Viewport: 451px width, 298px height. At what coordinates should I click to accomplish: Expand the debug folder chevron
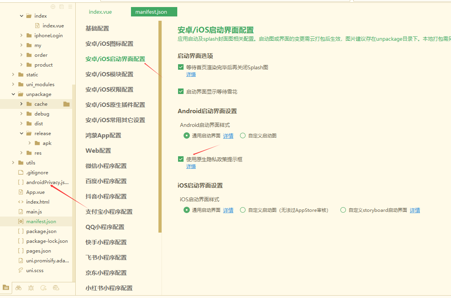tap(21, 114)
